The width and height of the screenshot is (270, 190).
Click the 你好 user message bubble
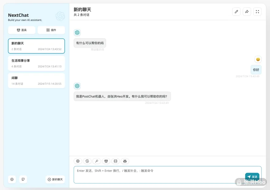pos(256,70)
